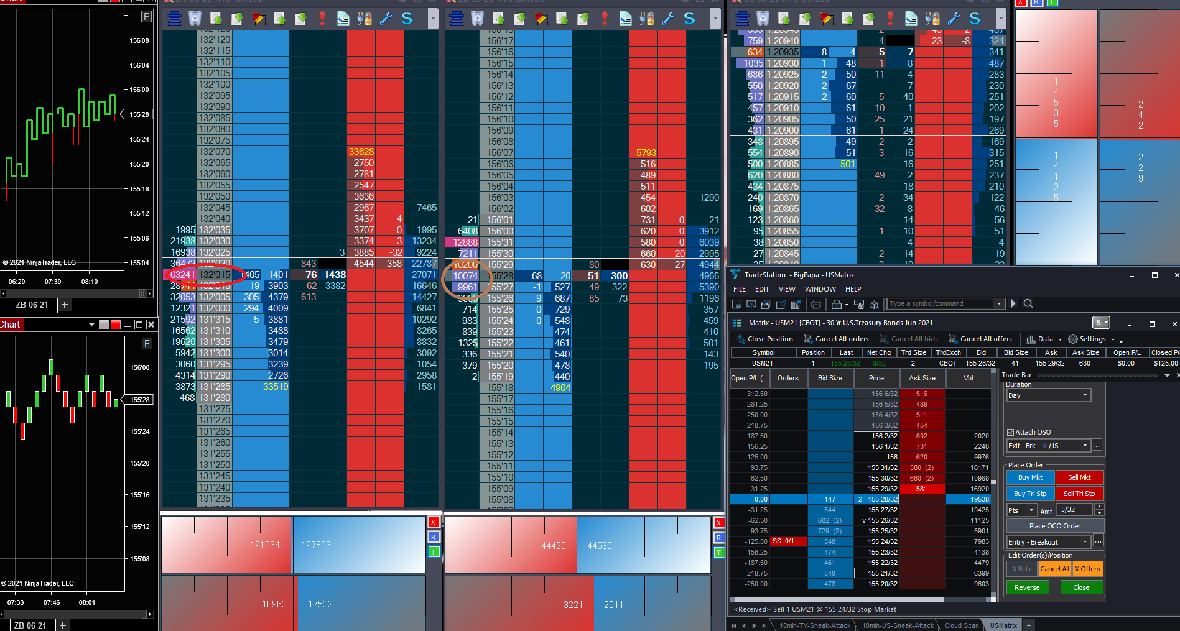Toggle the Attach OSO checkbox
Image resolution: width=1180 pixels, height=631 pixels.
coord(1011,432)
